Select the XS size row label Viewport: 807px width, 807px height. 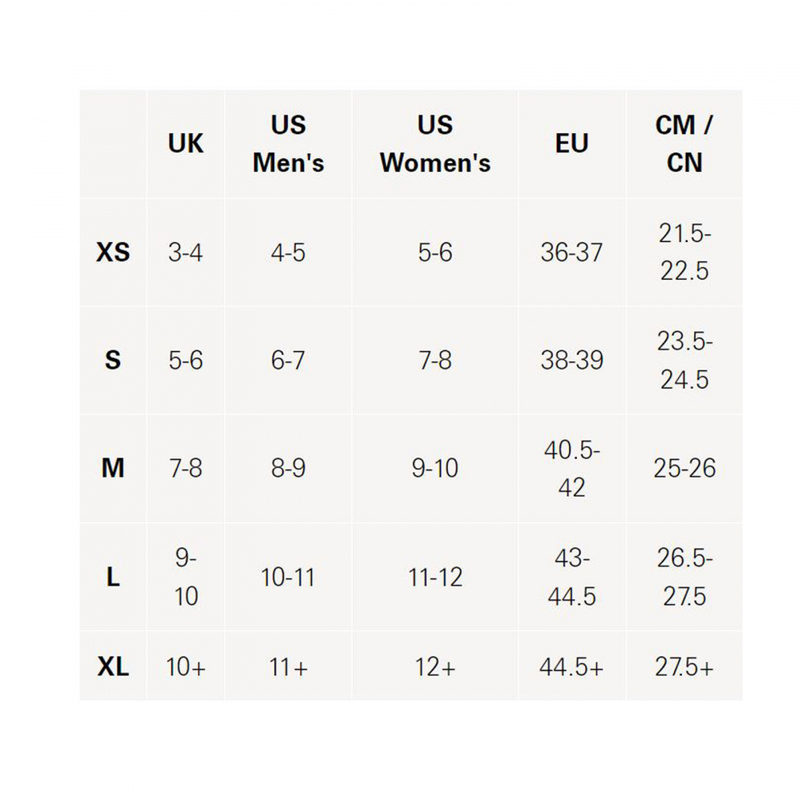click(x=113, y=253)
